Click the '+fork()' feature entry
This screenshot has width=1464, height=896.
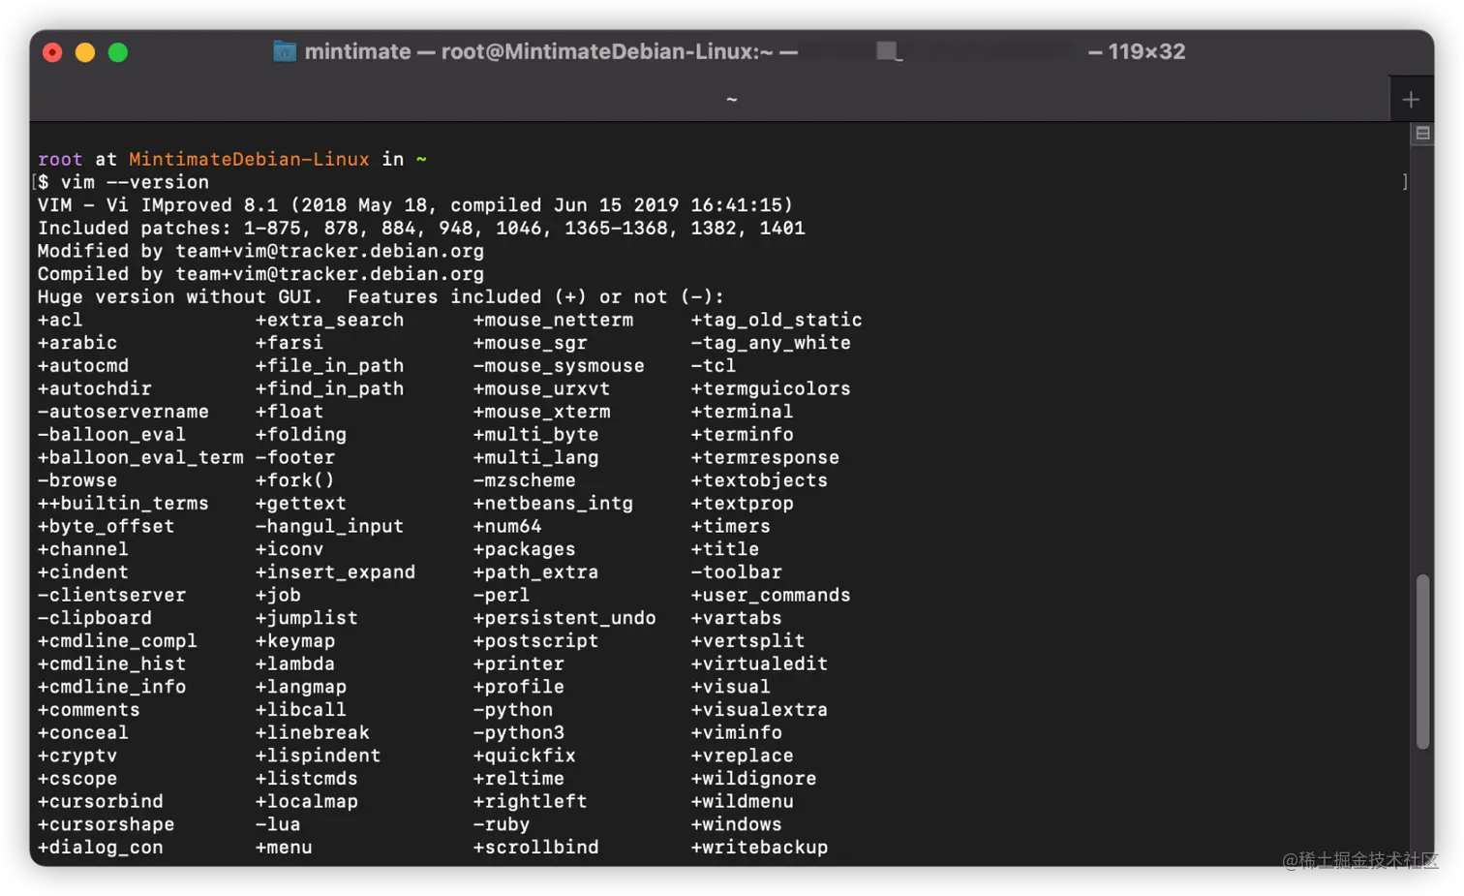pyautogui.click(x=295, y=480)
